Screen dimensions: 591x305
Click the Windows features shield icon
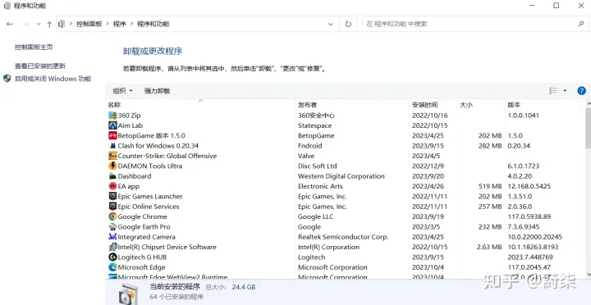tap(7, 79)
